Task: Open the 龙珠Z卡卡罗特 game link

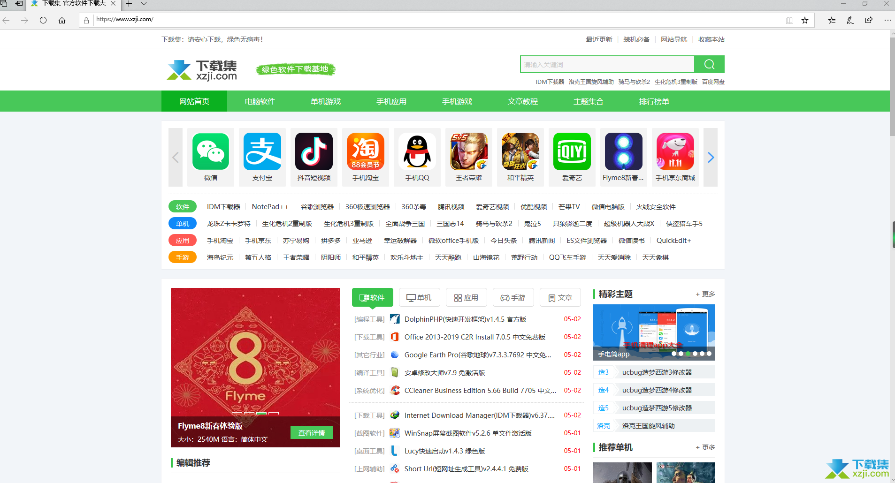Action: pos(229,224)
